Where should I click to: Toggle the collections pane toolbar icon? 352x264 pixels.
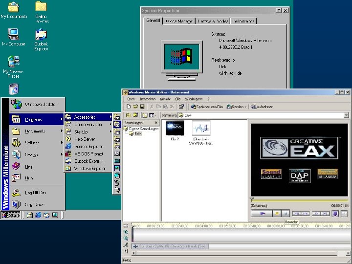145,115
